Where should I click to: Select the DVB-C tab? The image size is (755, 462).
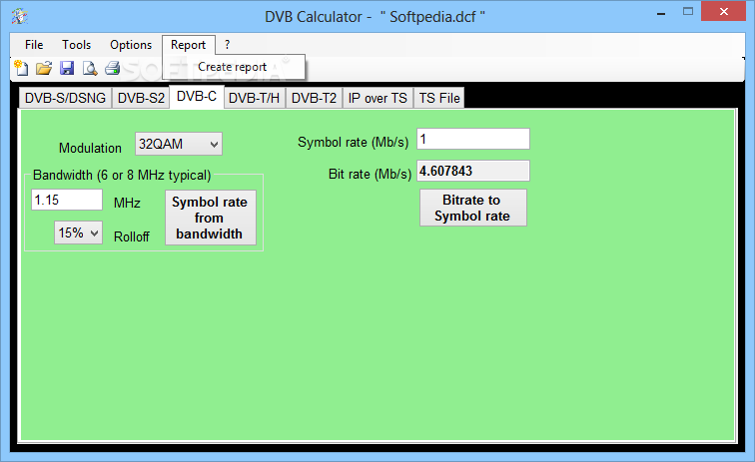click(197, 97)
